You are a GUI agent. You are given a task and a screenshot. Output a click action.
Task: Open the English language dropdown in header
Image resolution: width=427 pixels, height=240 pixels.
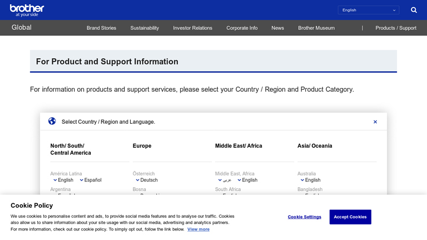coord(368,10)
